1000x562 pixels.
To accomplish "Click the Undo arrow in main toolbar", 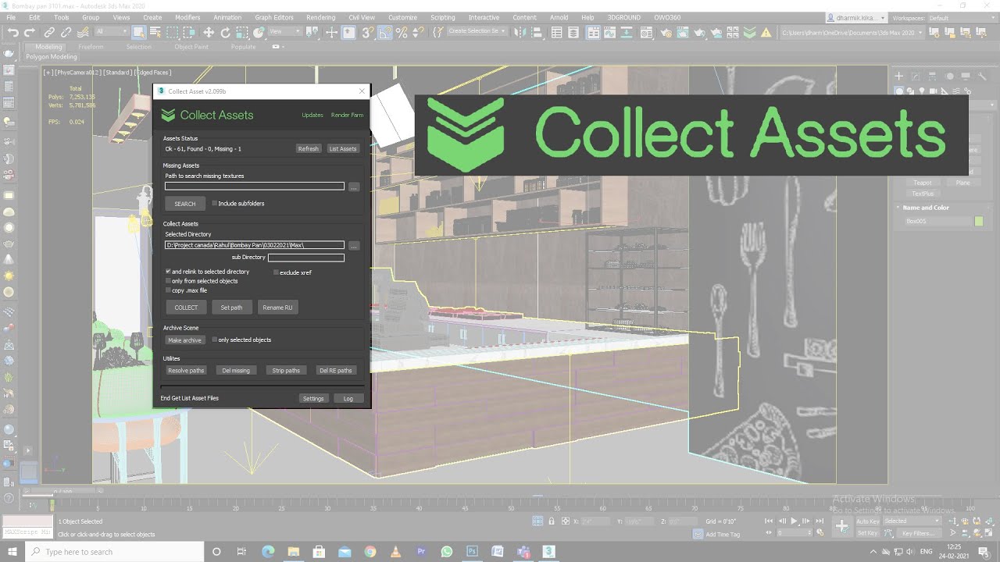I will pos(13,32).
